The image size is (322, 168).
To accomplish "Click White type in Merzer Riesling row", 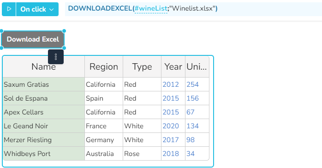I will tap(142, 140).
